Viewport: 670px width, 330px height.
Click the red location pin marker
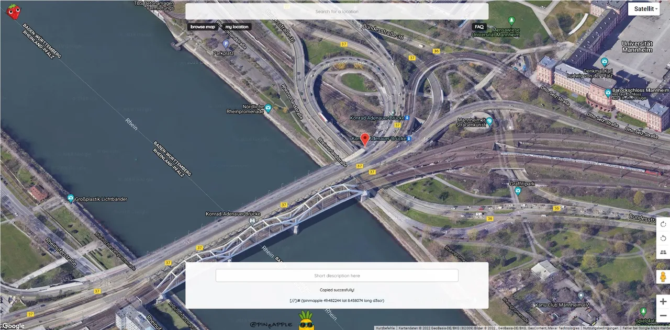365,139
